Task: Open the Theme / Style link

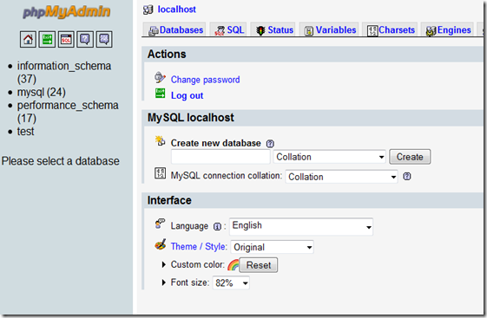Action: (x=199, y=246)
